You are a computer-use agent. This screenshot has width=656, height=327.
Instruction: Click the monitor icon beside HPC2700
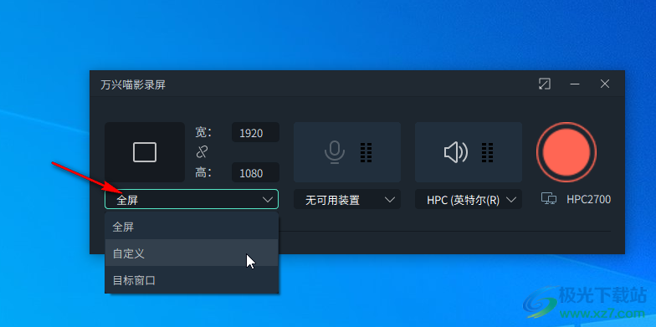[x=549, y=199]
